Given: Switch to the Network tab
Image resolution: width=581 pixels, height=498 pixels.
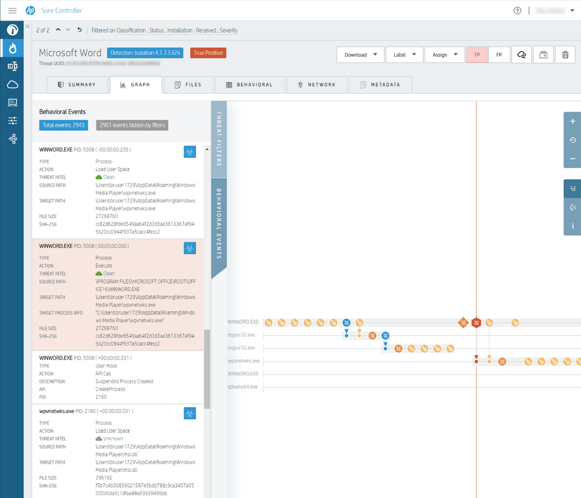Looking at the screenshot, I should point(317,85).
